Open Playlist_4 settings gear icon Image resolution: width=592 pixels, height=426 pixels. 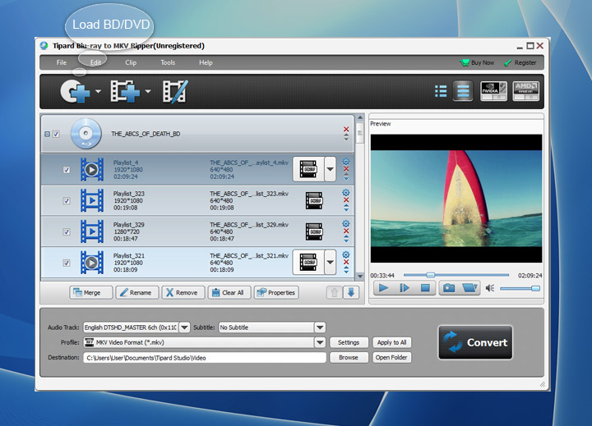[x=346, y=162]
